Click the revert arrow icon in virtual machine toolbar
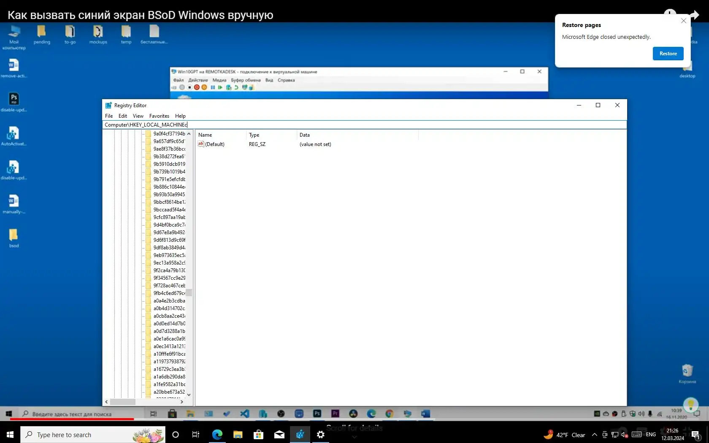The width and height of the screenshot is (709, 443). (x=236, y=87)
